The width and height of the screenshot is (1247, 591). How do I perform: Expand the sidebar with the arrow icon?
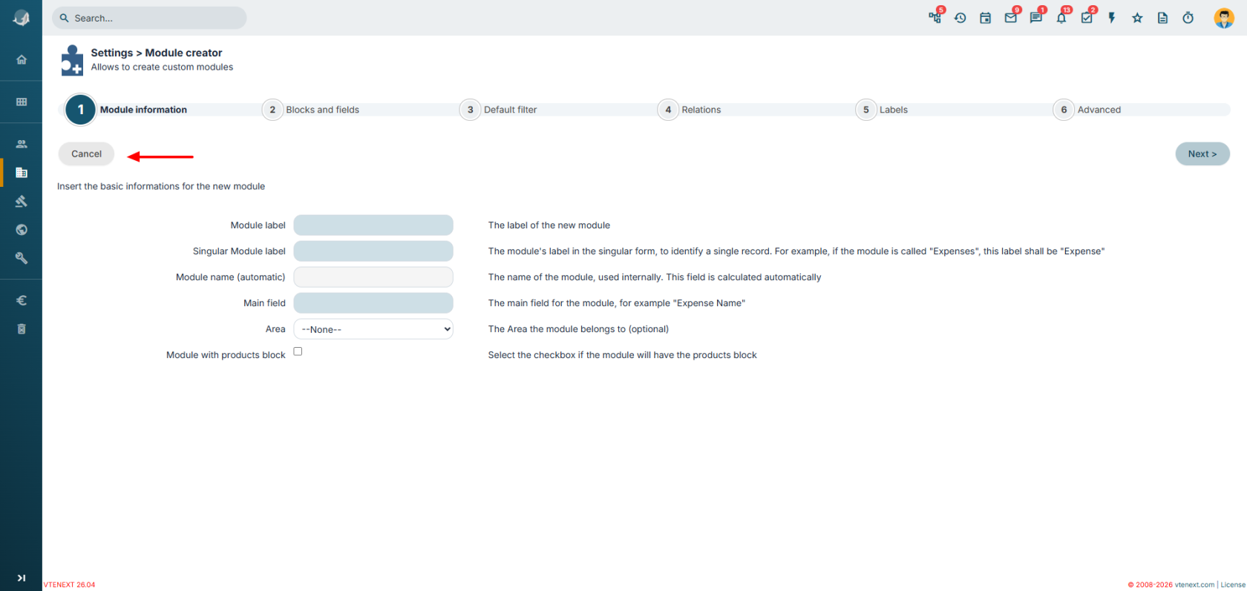[22, 578]
